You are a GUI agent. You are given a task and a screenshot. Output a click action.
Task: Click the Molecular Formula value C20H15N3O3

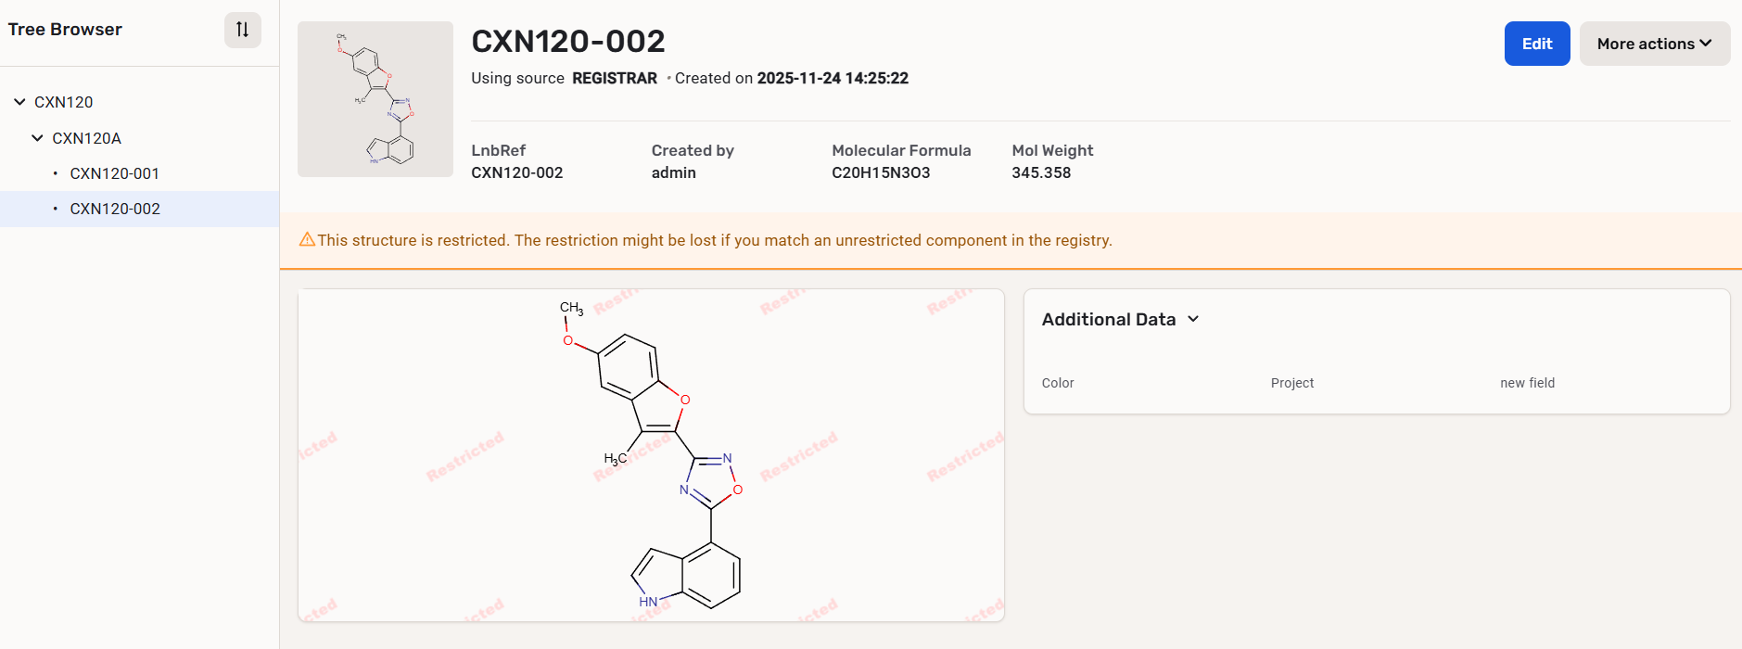click(880, 172)
